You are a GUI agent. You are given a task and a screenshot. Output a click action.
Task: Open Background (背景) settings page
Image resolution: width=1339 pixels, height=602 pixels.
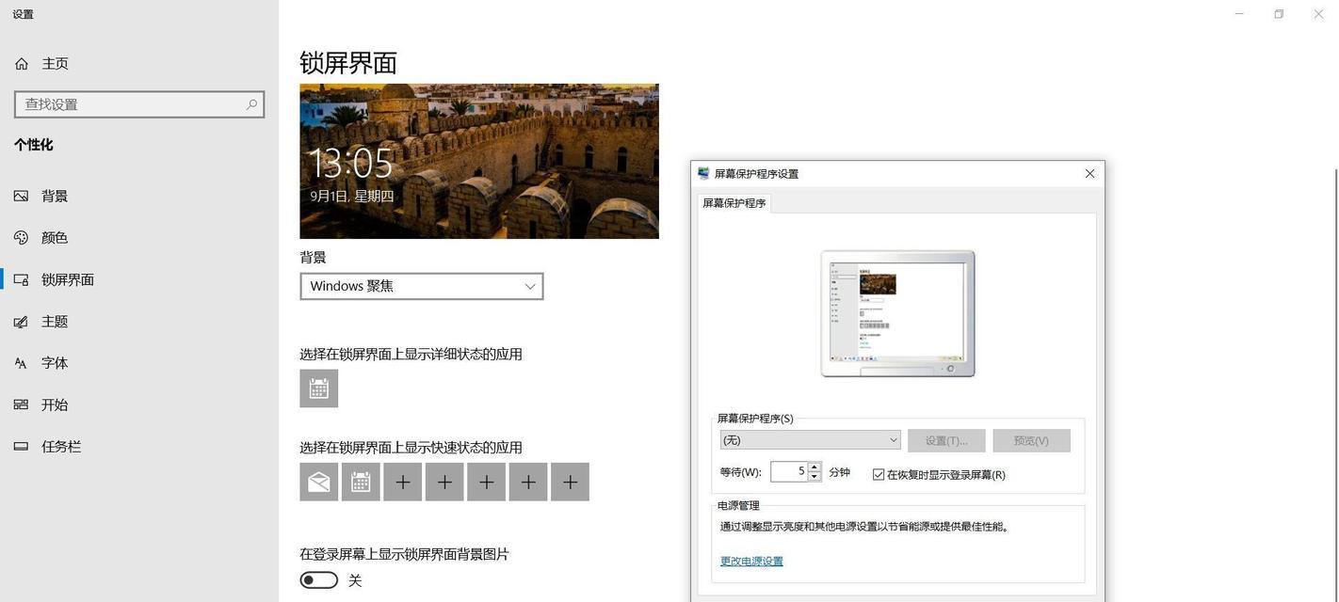139,197
